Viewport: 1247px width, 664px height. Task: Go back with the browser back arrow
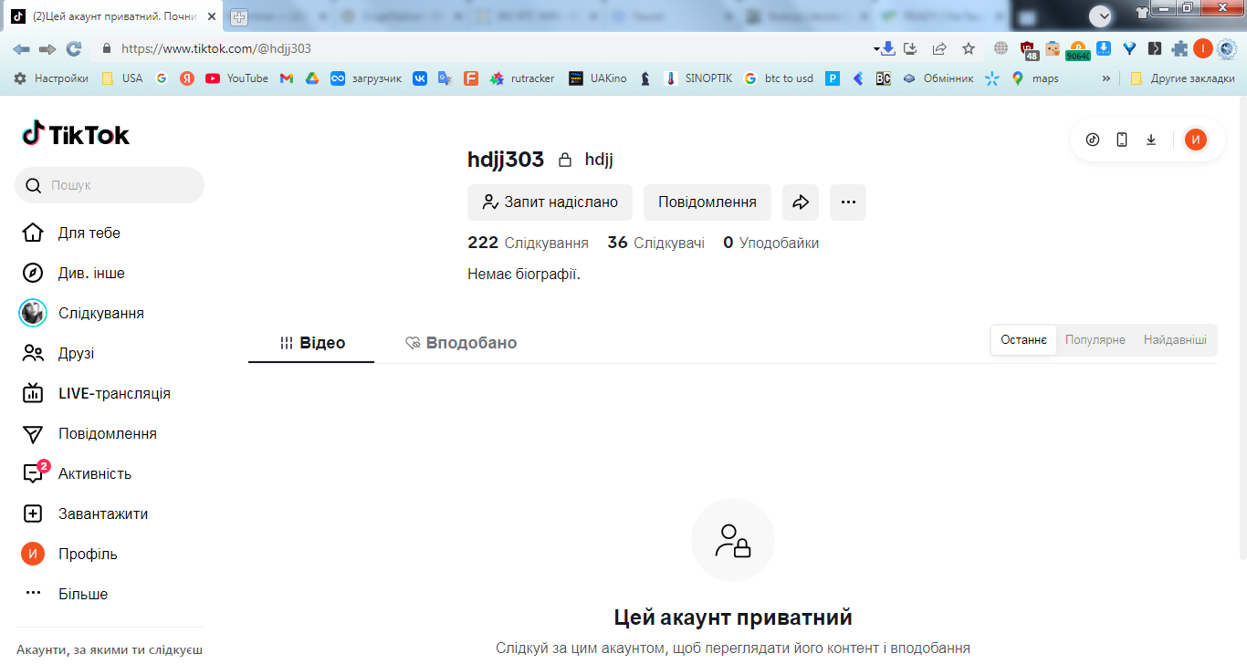click(21, 48)
